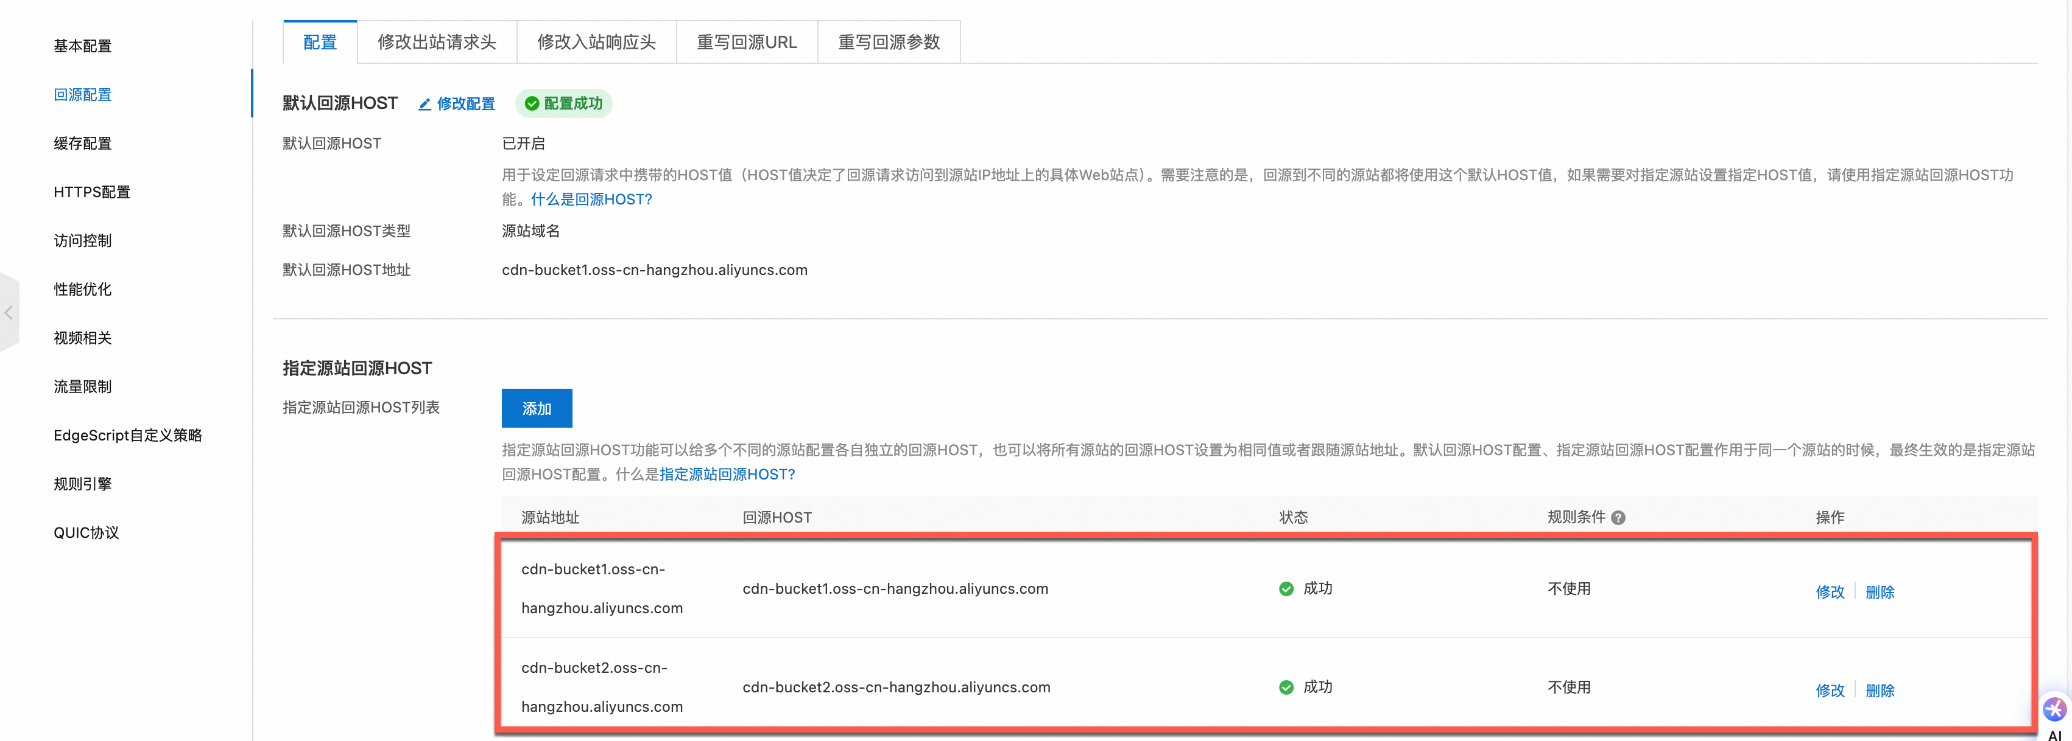Viewport: 2072px width, 741px height.
Task: Click 删除 for the cdn-bucket1 row
Action: pyautogui.click(x=1880, y=593)
